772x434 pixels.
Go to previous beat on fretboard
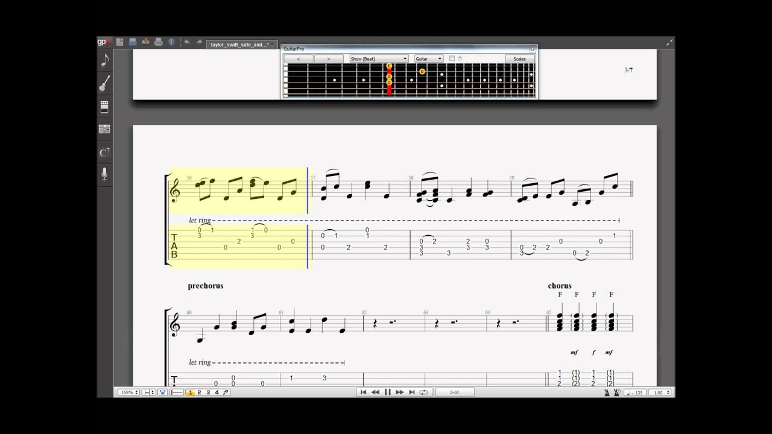pos(299,59)
